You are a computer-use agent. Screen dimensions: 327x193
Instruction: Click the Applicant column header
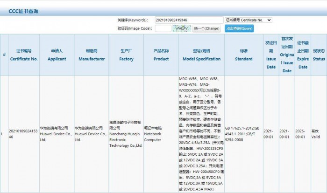57,55
